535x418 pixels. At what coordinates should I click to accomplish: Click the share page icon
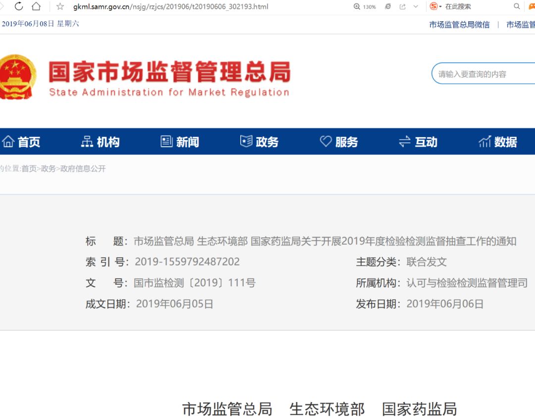coord(403,6)
